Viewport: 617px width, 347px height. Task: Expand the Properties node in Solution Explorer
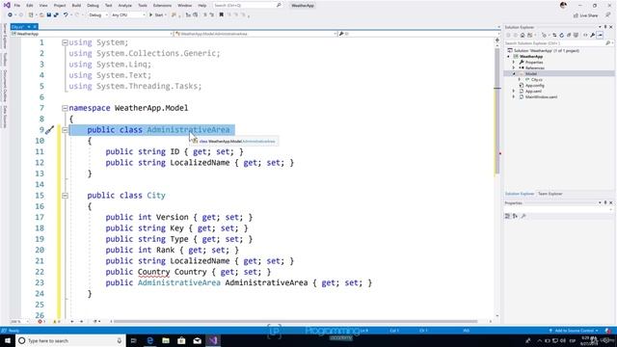pyautogui.click(x=514, y=62)
